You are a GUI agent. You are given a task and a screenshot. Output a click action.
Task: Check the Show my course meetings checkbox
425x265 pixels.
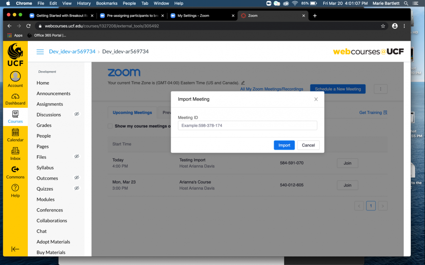point(110,126)
